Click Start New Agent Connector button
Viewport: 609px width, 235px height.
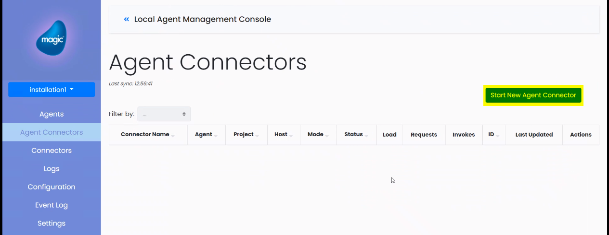tap(533, 95)
